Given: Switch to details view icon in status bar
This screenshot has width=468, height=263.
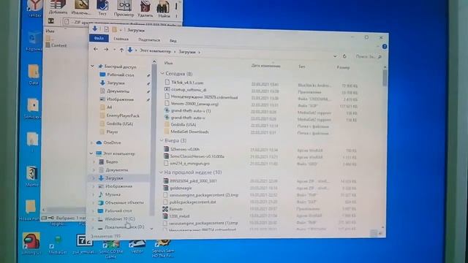Looking at the screenshot, I should [x=374, y=234].
